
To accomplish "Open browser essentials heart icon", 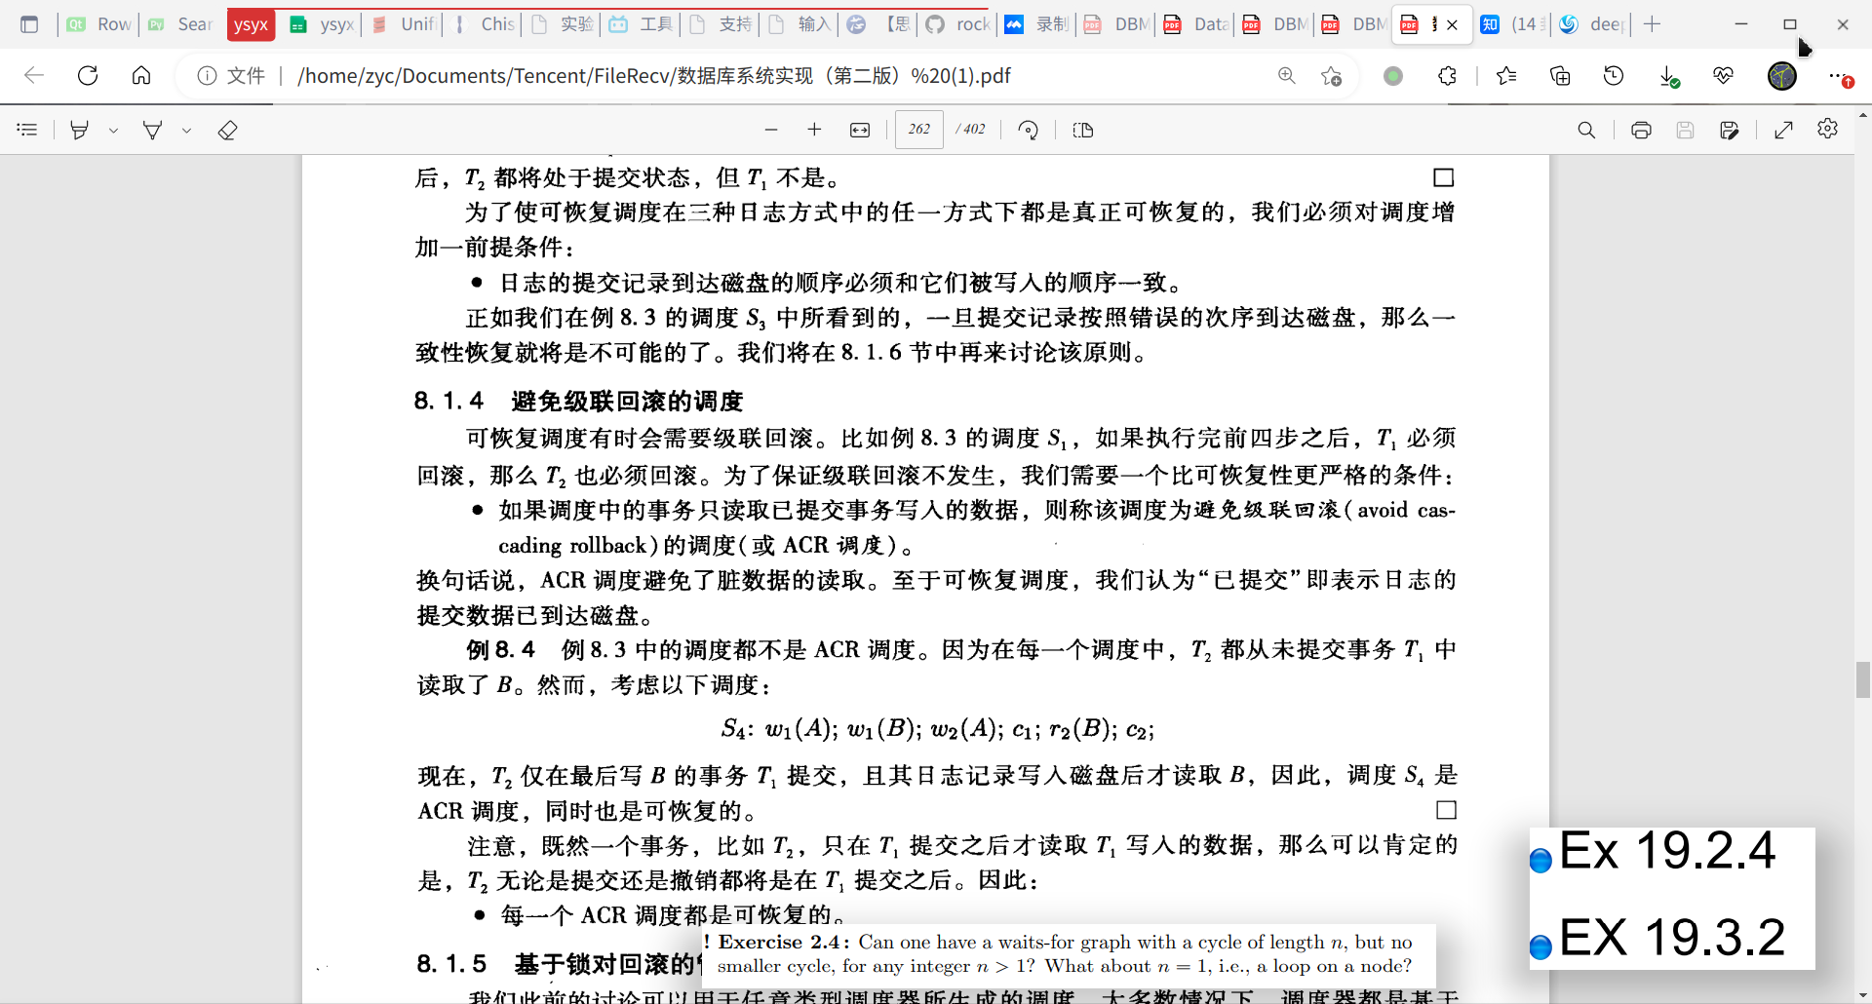I will (1723, 75).
